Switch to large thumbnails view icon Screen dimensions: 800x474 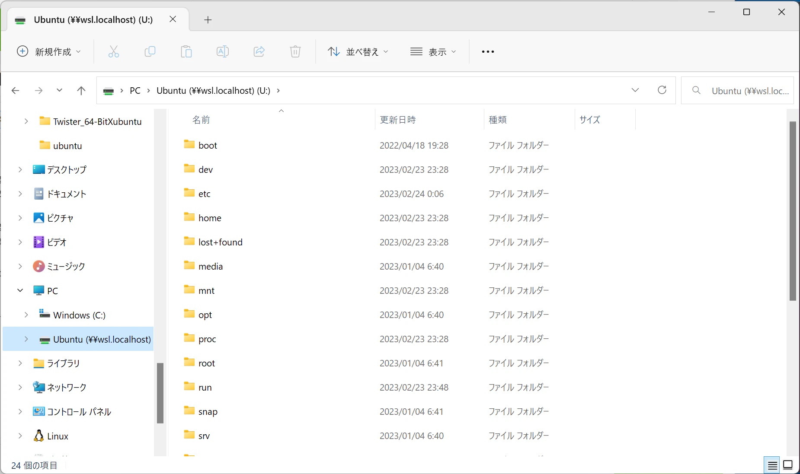point(788,465)
